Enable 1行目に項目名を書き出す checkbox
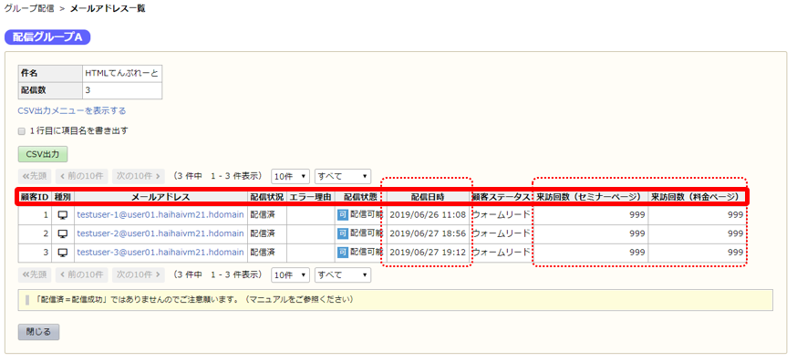797x362 pixels. pos(21,131)
